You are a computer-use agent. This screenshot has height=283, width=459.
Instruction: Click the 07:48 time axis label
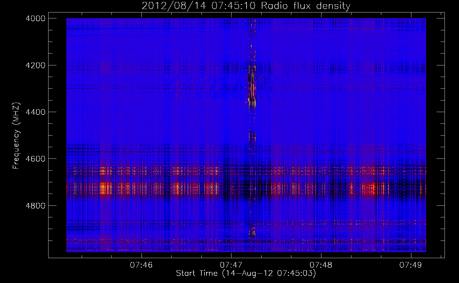click(x=321, y=265)
